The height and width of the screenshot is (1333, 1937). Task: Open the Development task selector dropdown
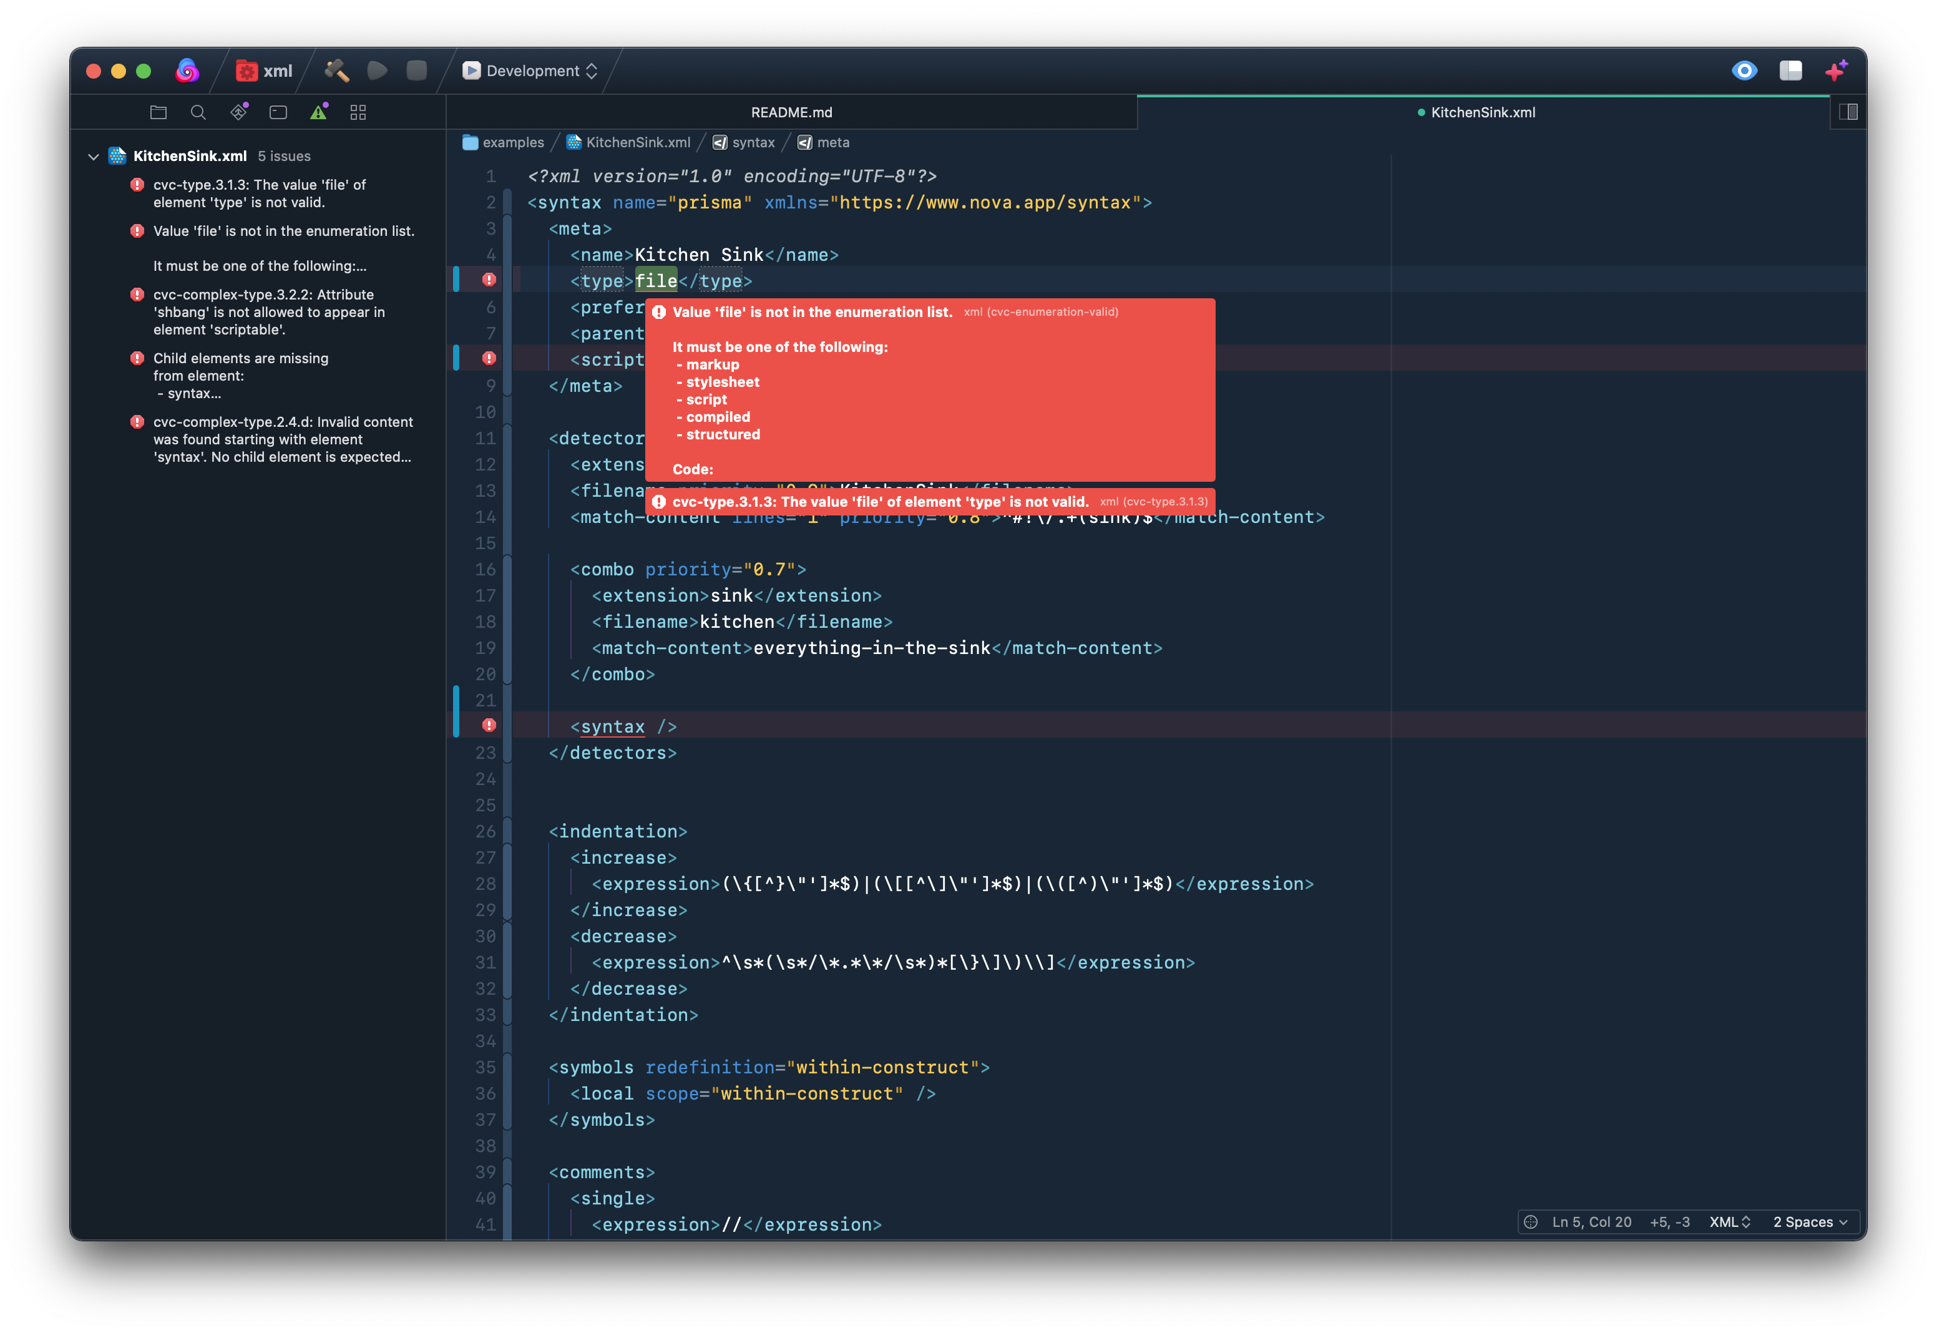click(x=531, y=71)
